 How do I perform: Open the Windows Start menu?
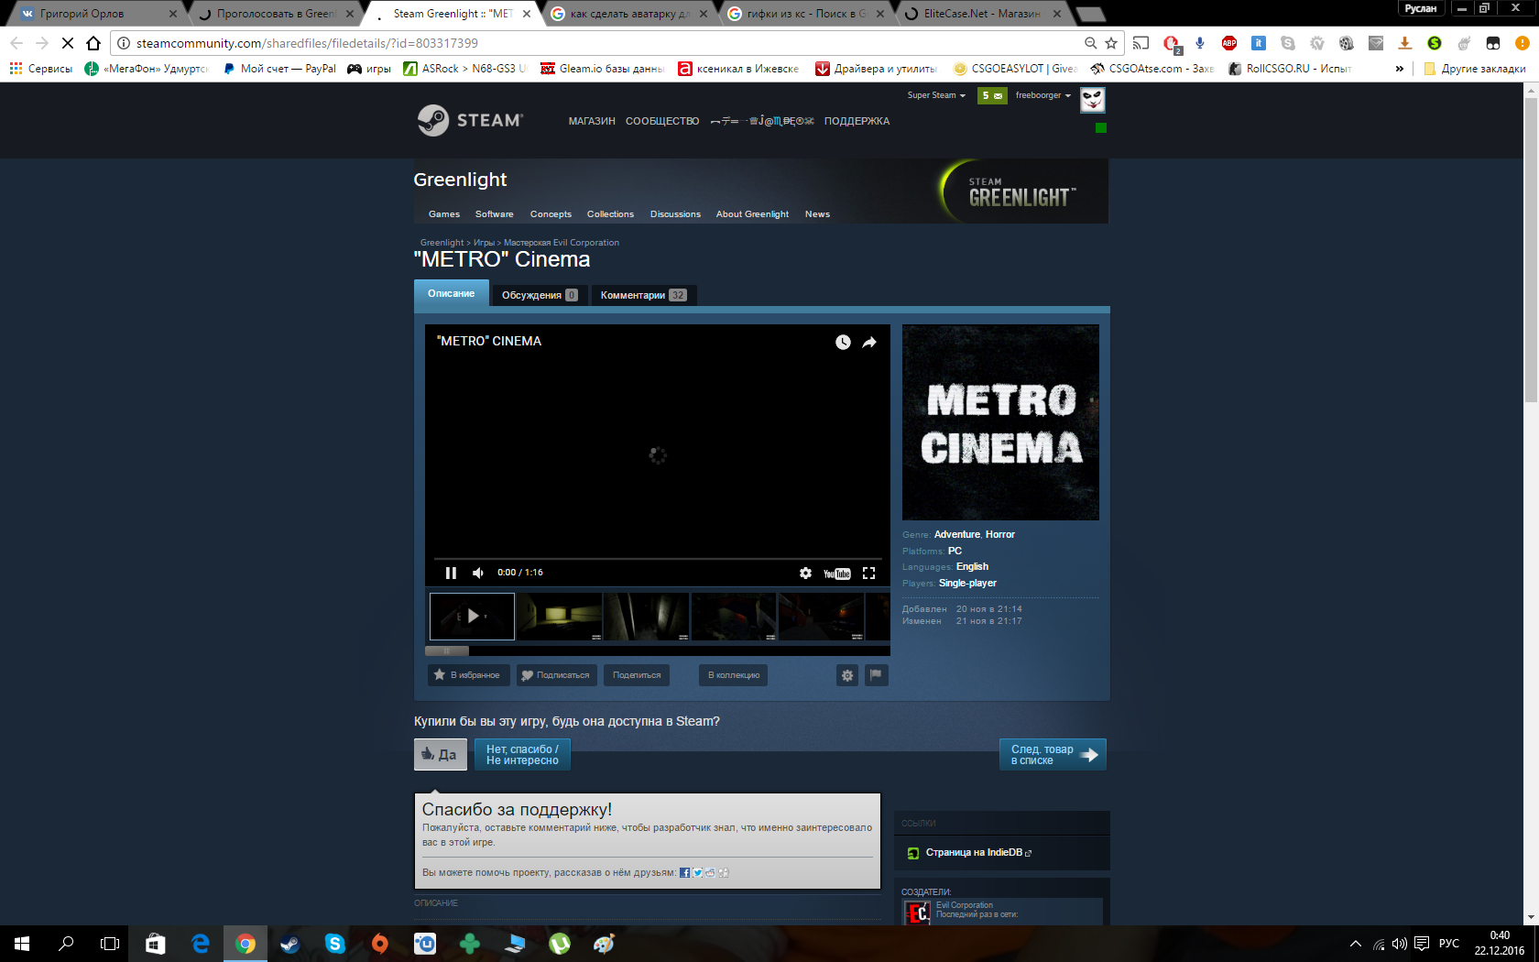tap(22, 944)
